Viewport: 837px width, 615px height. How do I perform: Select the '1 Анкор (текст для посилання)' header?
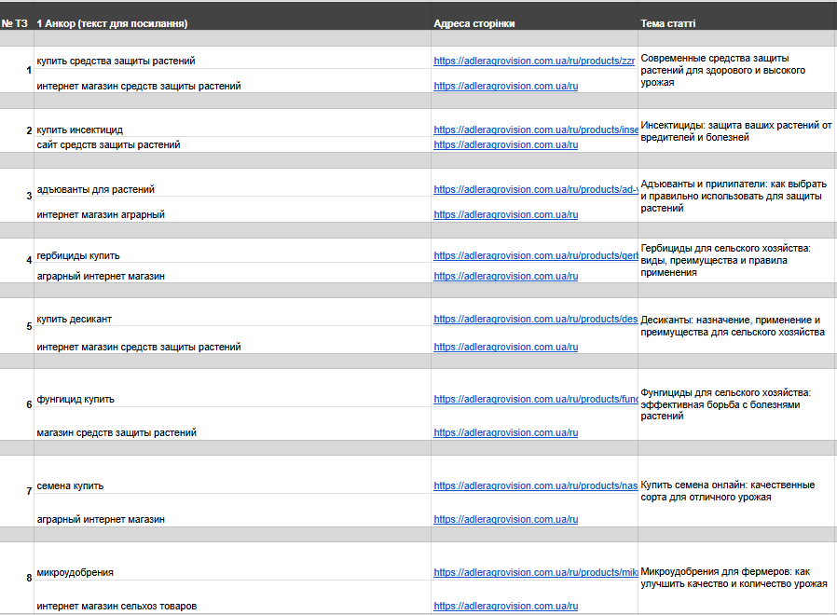112,23
